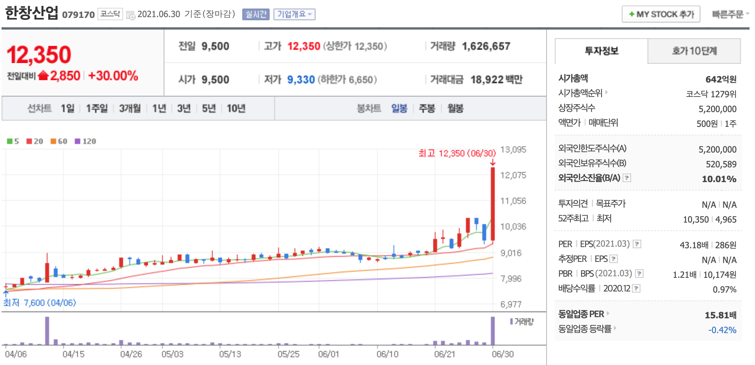Click the 상장주식수 value 5,200,000
The image size is (755, 365).
click(x=717, y=109)
